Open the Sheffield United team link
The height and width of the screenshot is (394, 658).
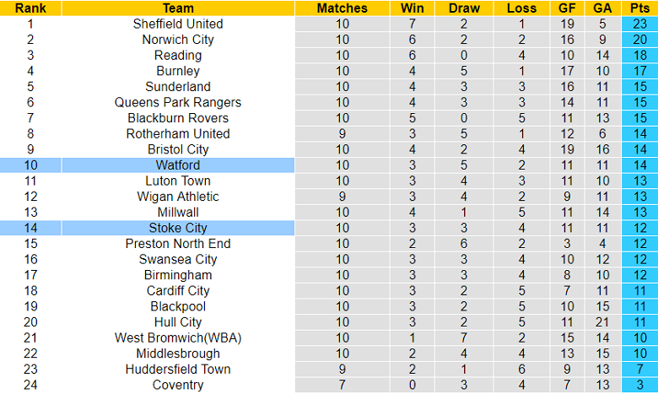[x=178, y=24]
